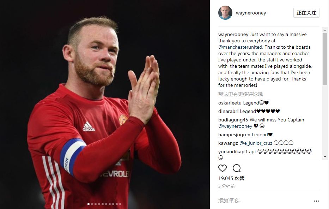This screenshot has width=329, height=209.
Task: Open waynerooney profile avatar
Action: 225,13
